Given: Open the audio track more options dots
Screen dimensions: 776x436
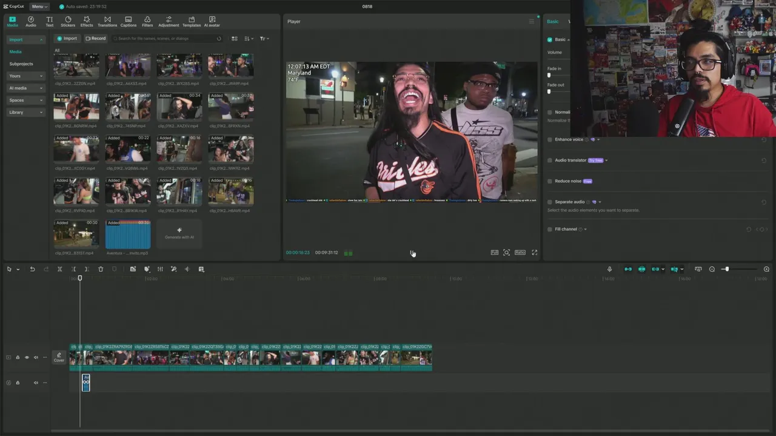Looking at the screenshot, I should (45, 383).
